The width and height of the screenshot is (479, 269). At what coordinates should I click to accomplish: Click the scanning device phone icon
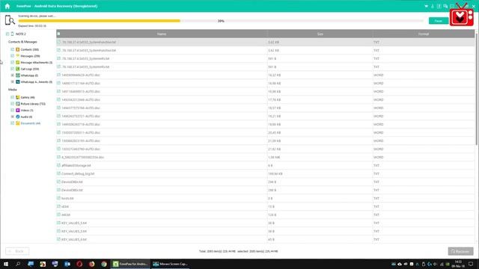(10, 20)
